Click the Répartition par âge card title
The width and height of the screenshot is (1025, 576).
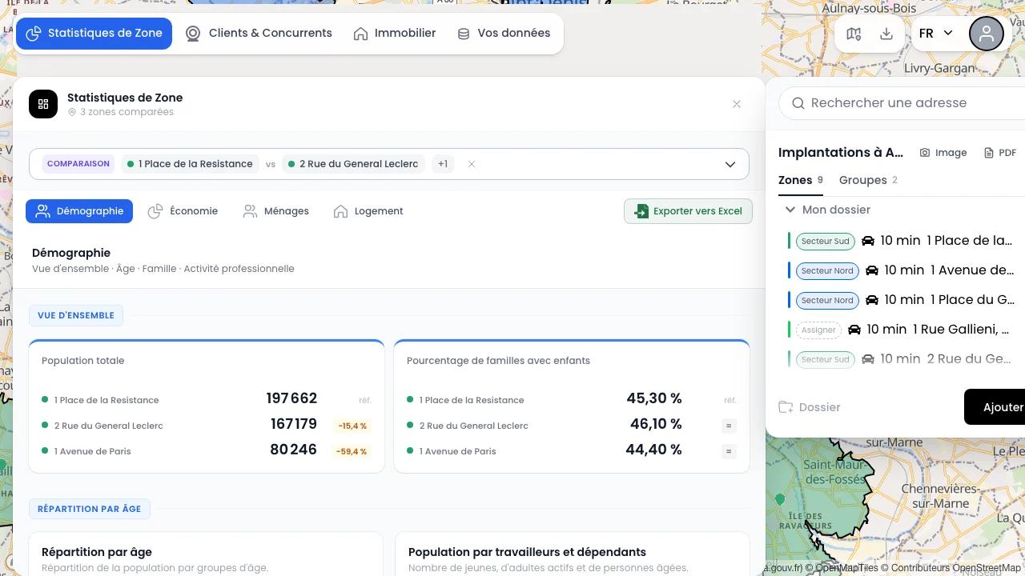tap(97, 552)
